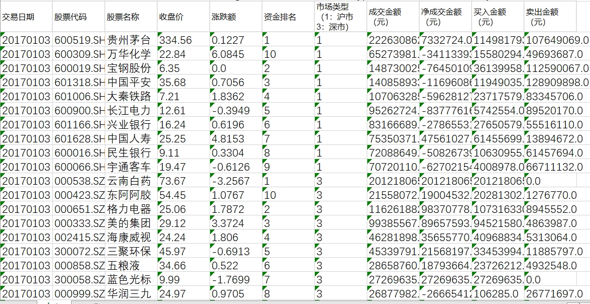Select price change 6.0845 cell
The image size is (590, 304).
(236, 54)
